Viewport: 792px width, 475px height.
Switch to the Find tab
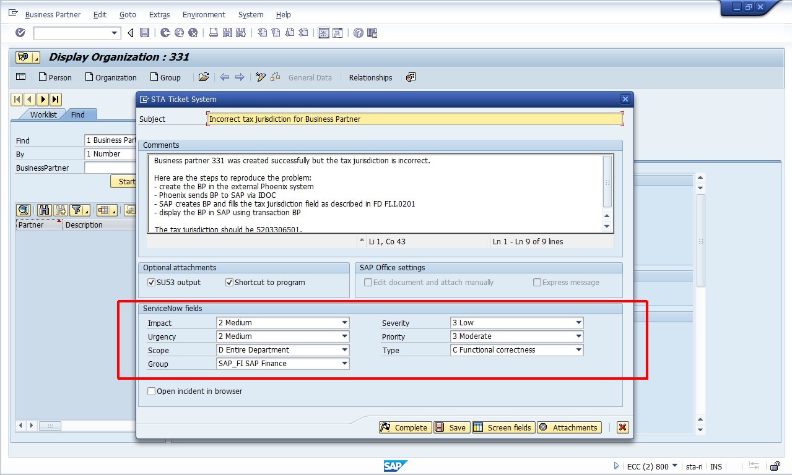[78, 114]
